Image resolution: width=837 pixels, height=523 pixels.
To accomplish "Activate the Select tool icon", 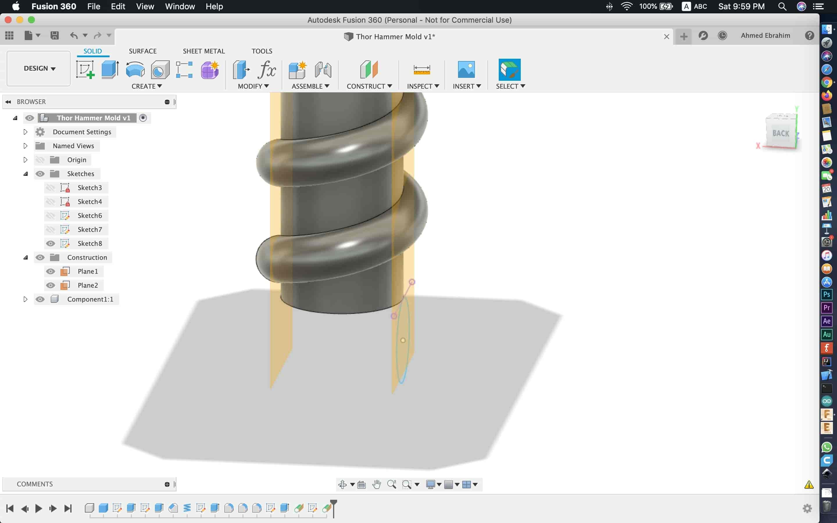I will tap(509, 69).
